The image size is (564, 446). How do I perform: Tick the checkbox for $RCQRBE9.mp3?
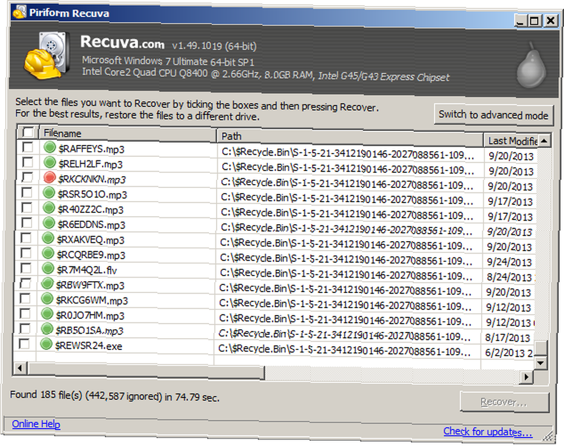click(25, 253)
